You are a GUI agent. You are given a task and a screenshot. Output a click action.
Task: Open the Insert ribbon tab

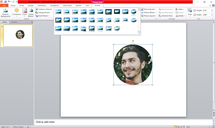[21, 5]
